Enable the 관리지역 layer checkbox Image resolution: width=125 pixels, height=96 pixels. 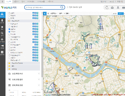click(x=9, y=34)
